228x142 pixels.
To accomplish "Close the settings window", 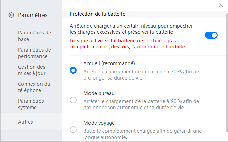I will 221,5.
